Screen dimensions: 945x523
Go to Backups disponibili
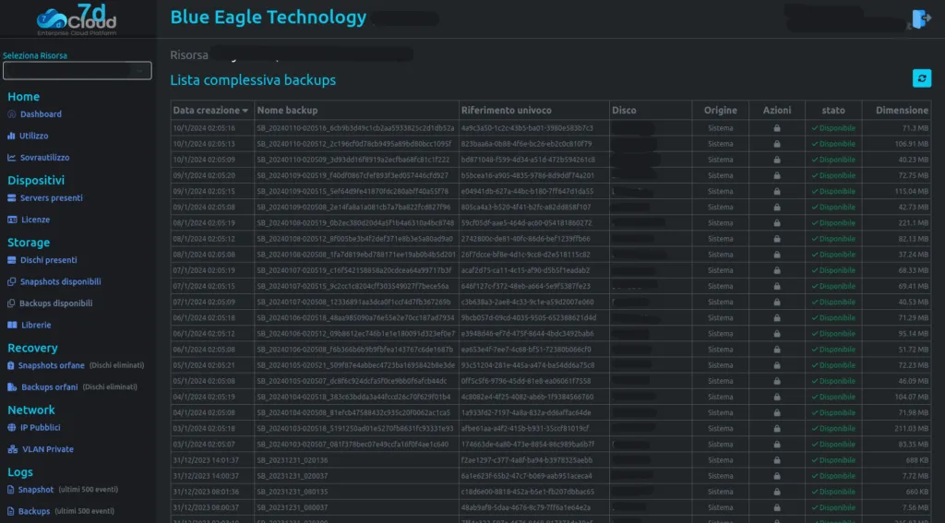click(55, 303)
